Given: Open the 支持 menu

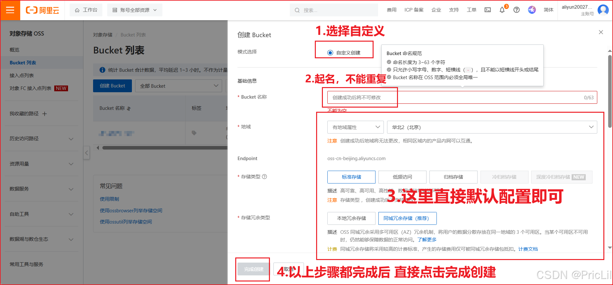Looking at the screenshot, I should (x=454, y=10).
